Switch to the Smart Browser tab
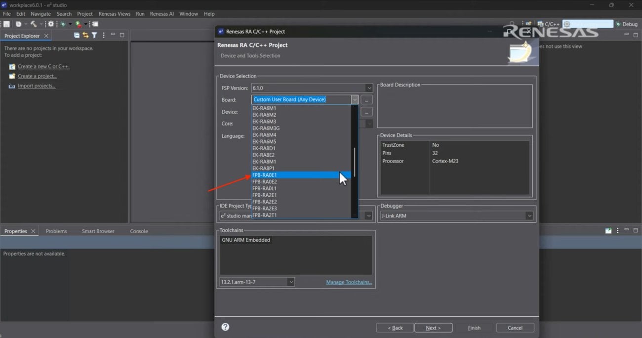Screen dimensions: 642x338 click(x=98, y=231)
